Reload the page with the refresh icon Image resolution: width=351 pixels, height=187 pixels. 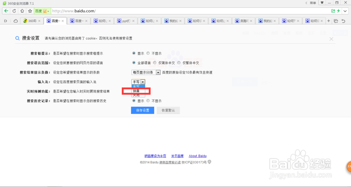14,11
